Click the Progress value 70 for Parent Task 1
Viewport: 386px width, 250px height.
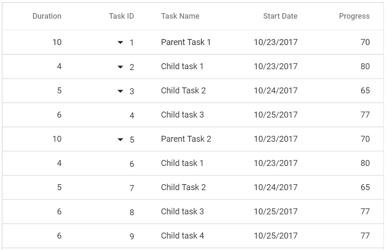[366, 42]
